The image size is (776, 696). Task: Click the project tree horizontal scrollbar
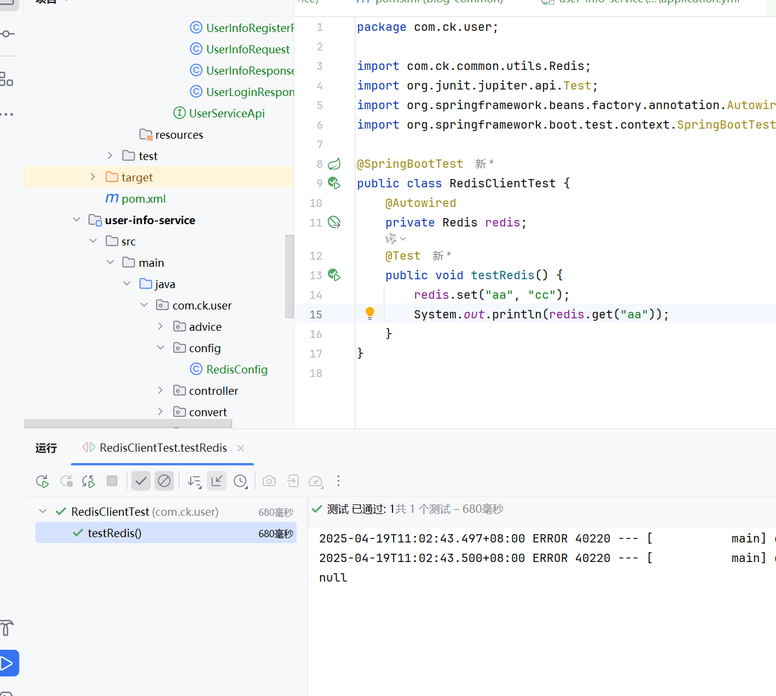[x=128, y=423]
